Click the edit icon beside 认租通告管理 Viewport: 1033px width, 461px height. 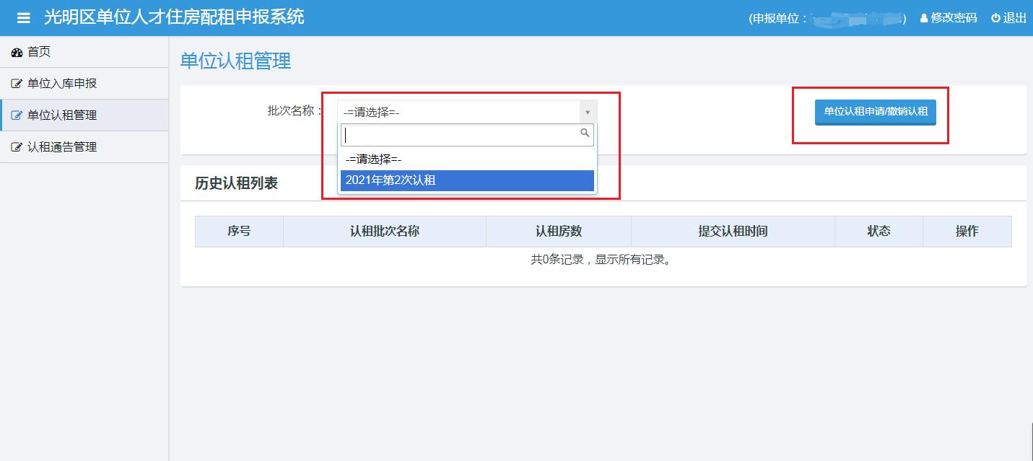pos(16,146)
